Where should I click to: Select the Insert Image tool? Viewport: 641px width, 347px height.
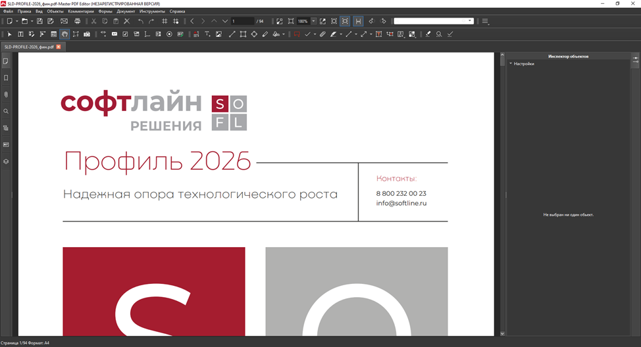218,34
